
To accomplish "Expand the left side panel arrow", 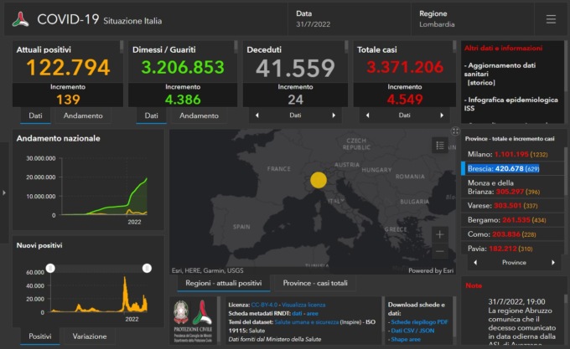I will point(4,192).
